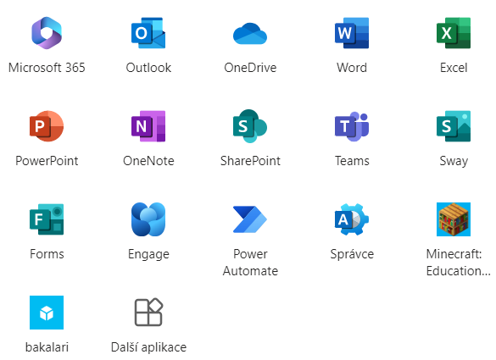Image resolution: width=496 pixels, height=360 pixels.
Task: Launch SharePoint via its icon
Action: click(x=250, y=126)
